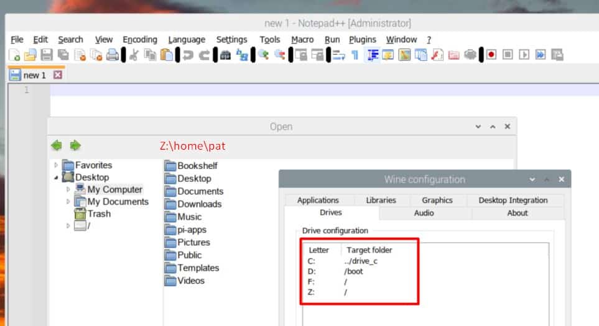This screenshot has height=326, width=599.
Task: Click the Open file toolbar icon
Action: point(30,55)
